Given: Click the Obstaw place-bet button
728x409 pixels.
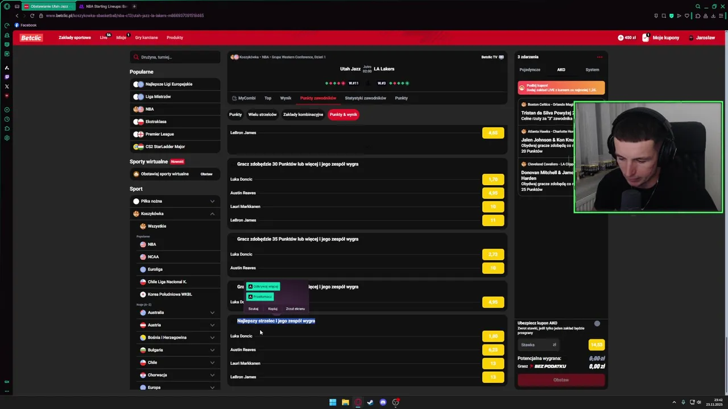Looking at the screenshot, I should [x=561, y=380].
